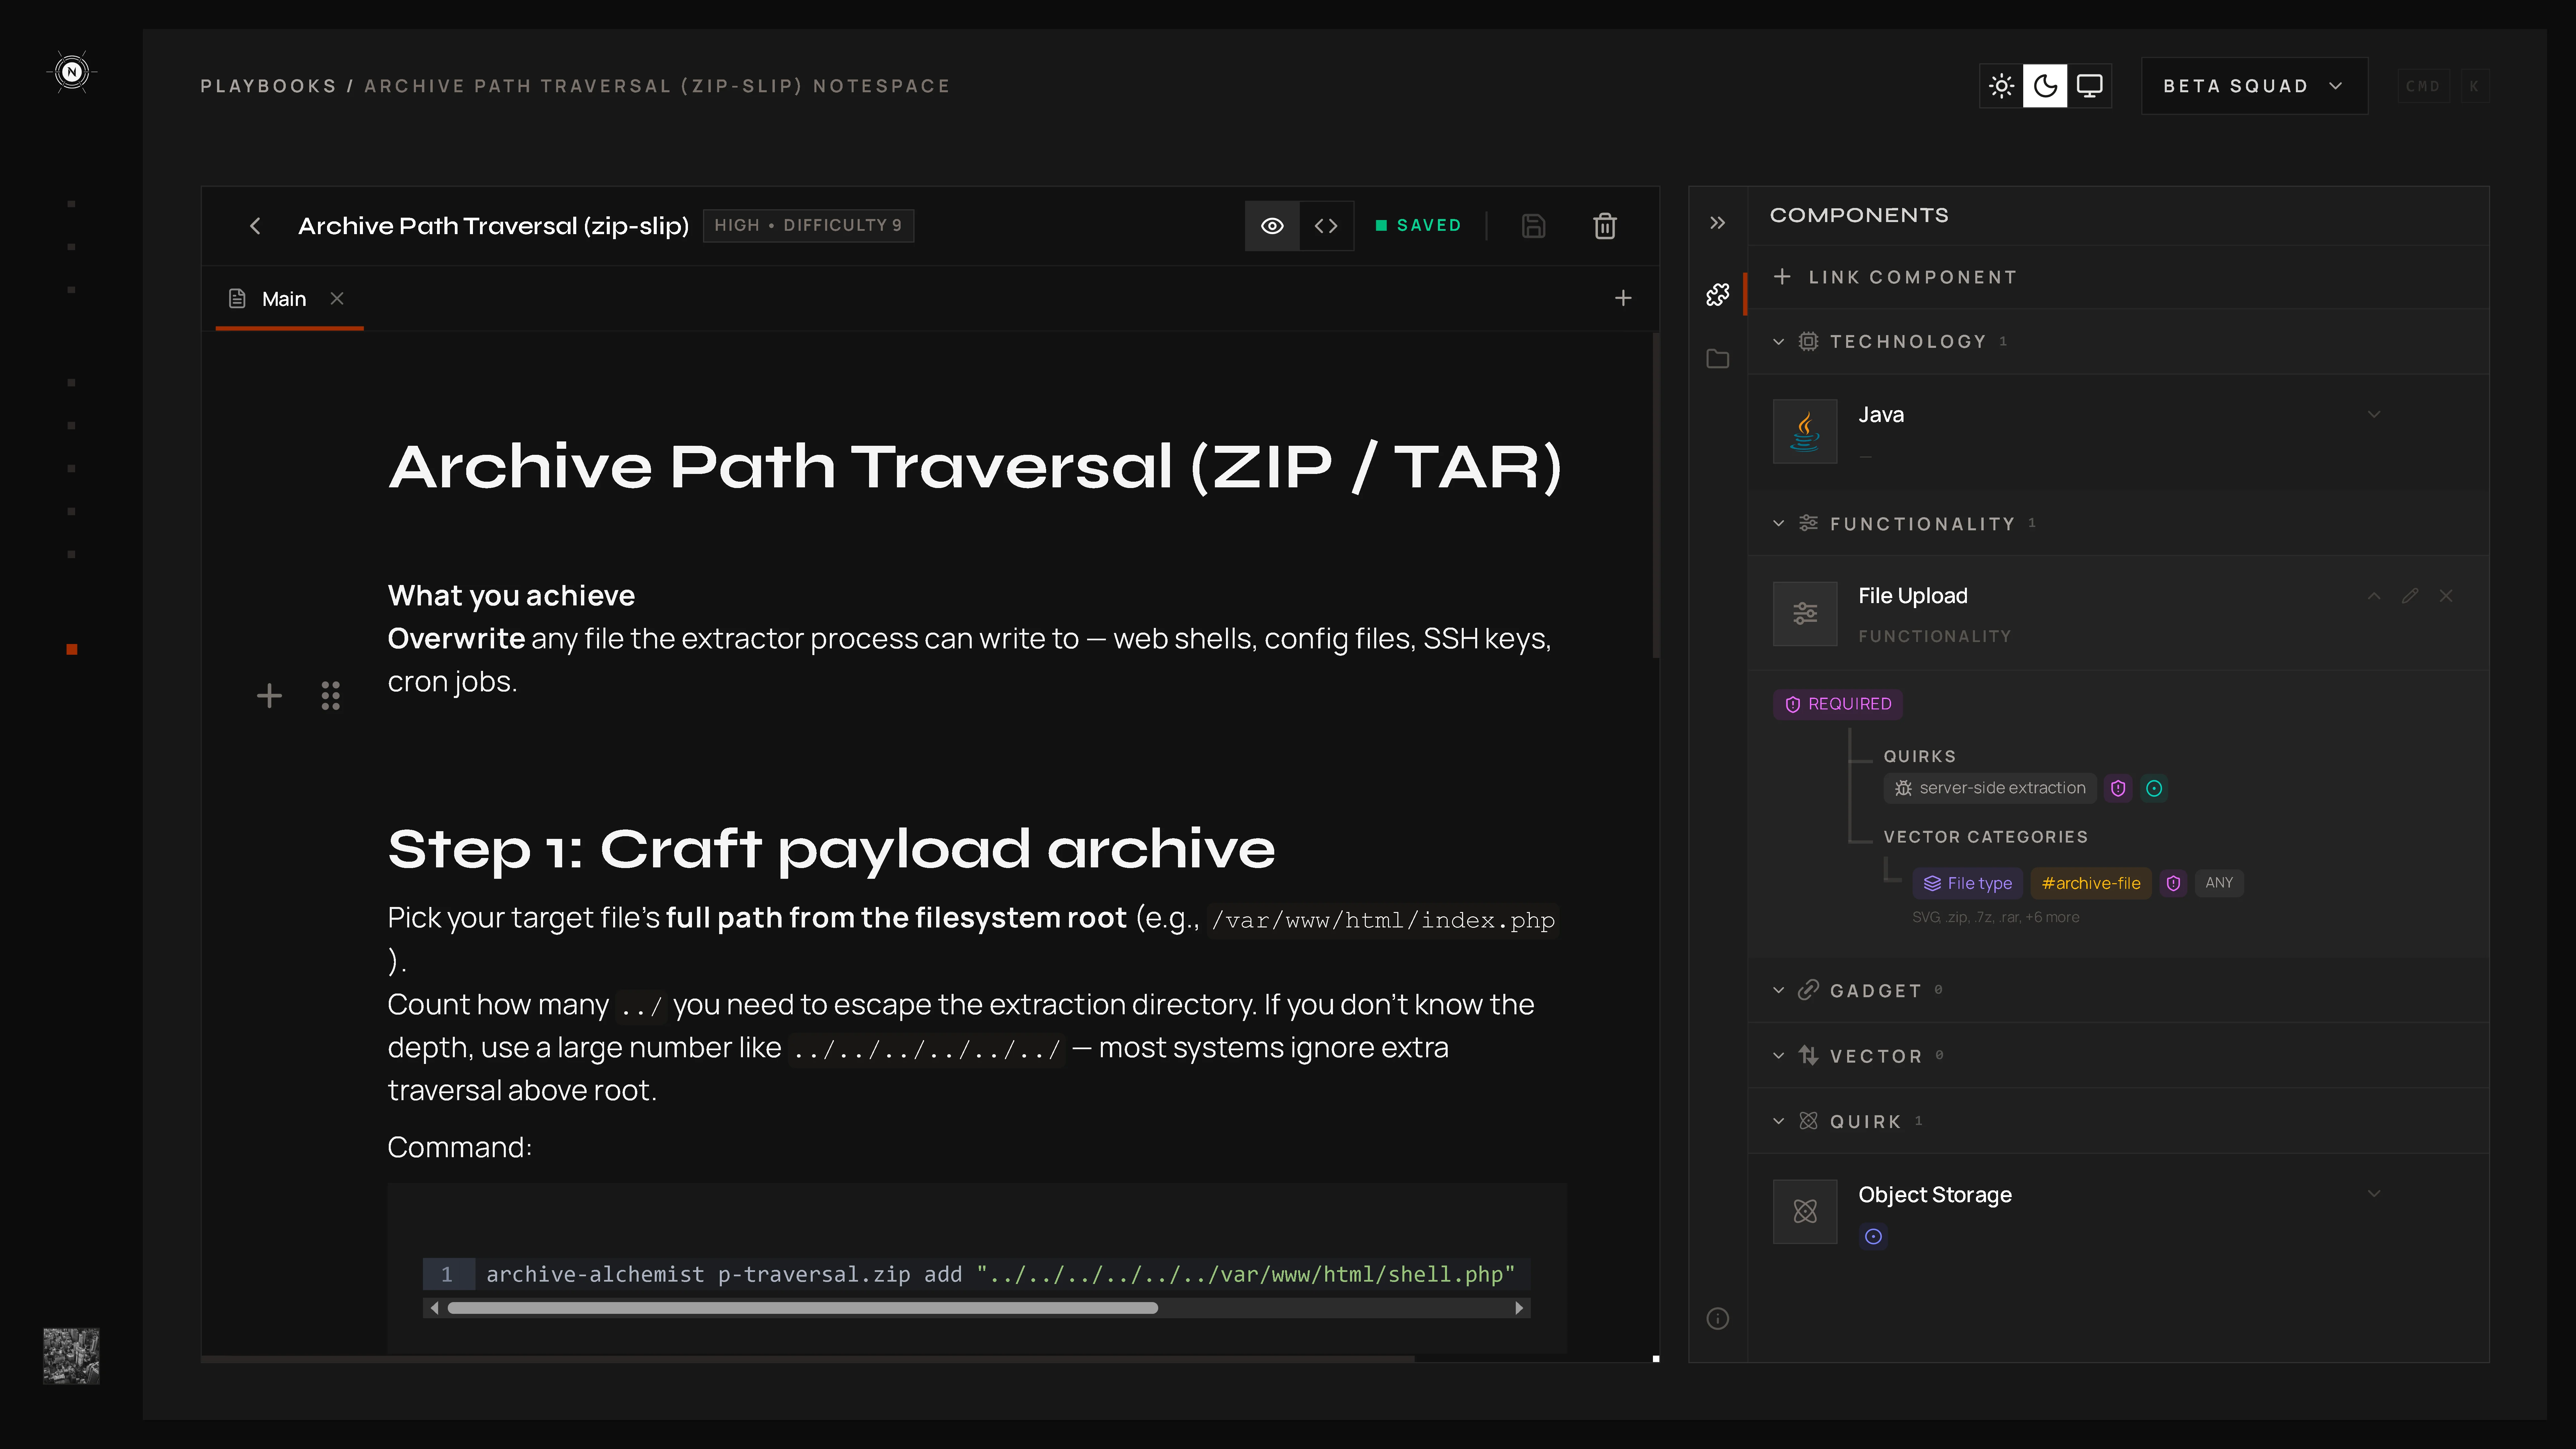Click the #archive-file tag
2576x1449 pixels.
2091,883
